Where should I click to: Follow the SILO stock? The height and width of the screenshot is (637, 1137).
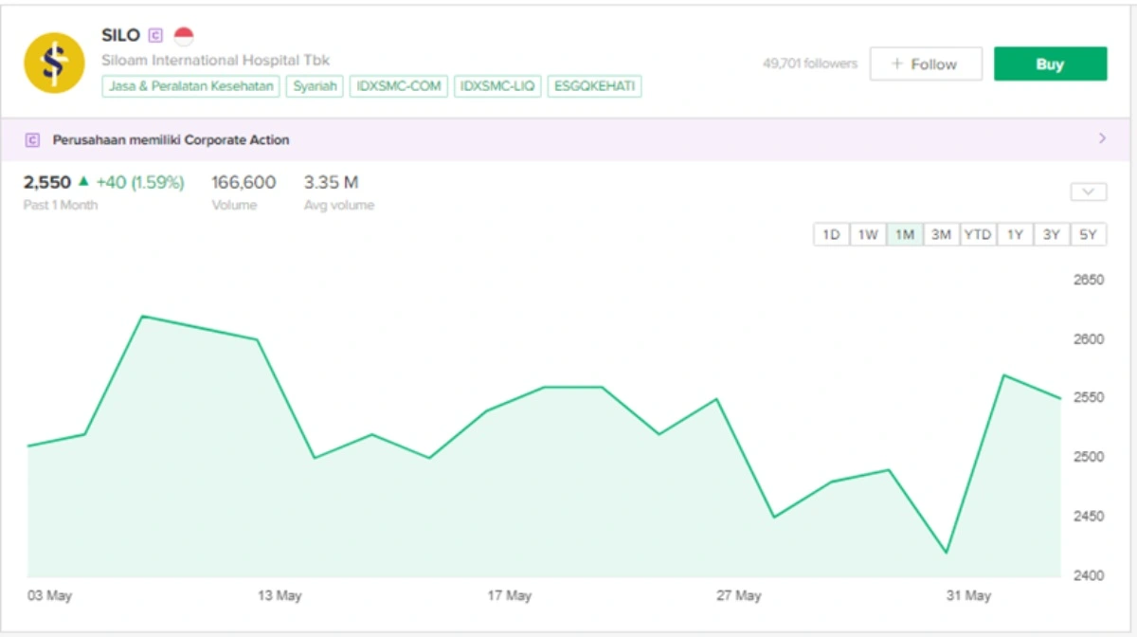pyautogui.click(x=926, y=64)
